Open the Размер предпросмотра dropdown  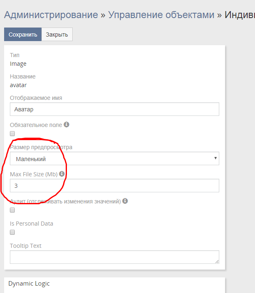(x=114, y=159)
